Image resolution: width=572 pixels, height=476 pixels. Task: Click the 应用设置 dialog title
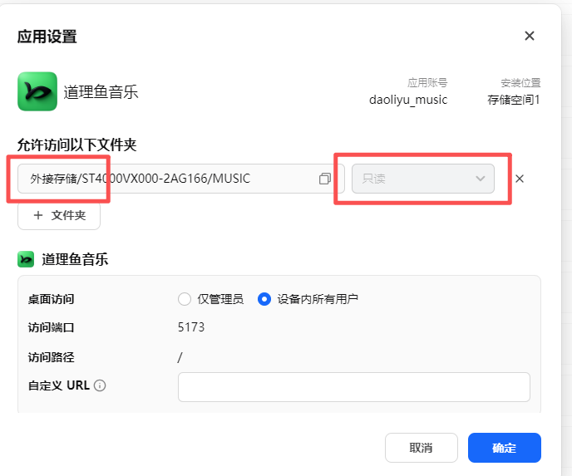pos(47,37)
